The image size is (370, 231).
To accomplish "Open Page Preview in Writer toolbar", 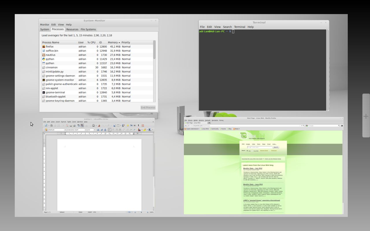I will (x=74, y=125).
